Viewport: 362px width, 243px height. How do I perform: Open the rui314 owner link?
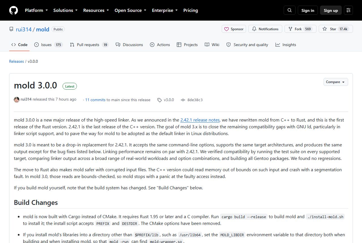tap(23, 29)
